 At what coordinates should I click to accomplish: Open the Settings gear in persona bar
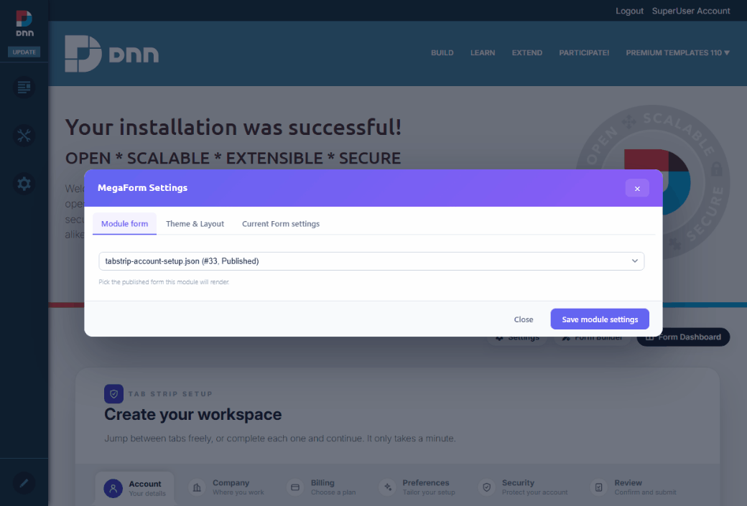tap(24, 184)
